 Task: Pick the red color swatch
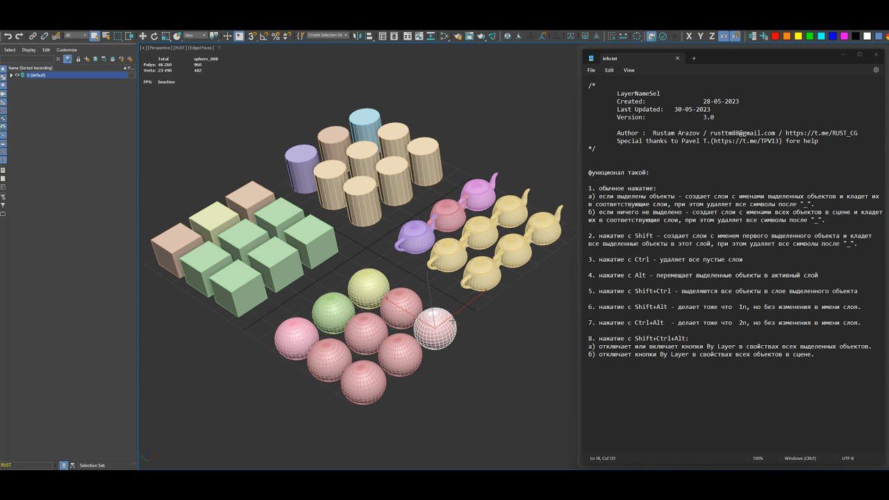(x=775, y=35)
